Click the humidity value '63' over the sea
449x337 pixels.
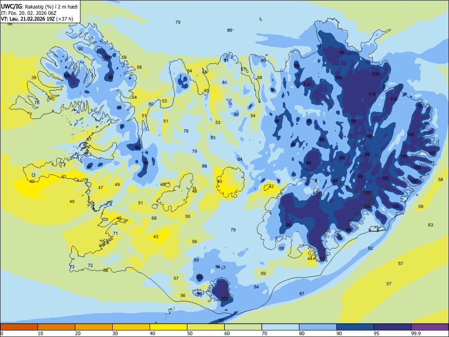pyautogui.click(x=431, y=225)
